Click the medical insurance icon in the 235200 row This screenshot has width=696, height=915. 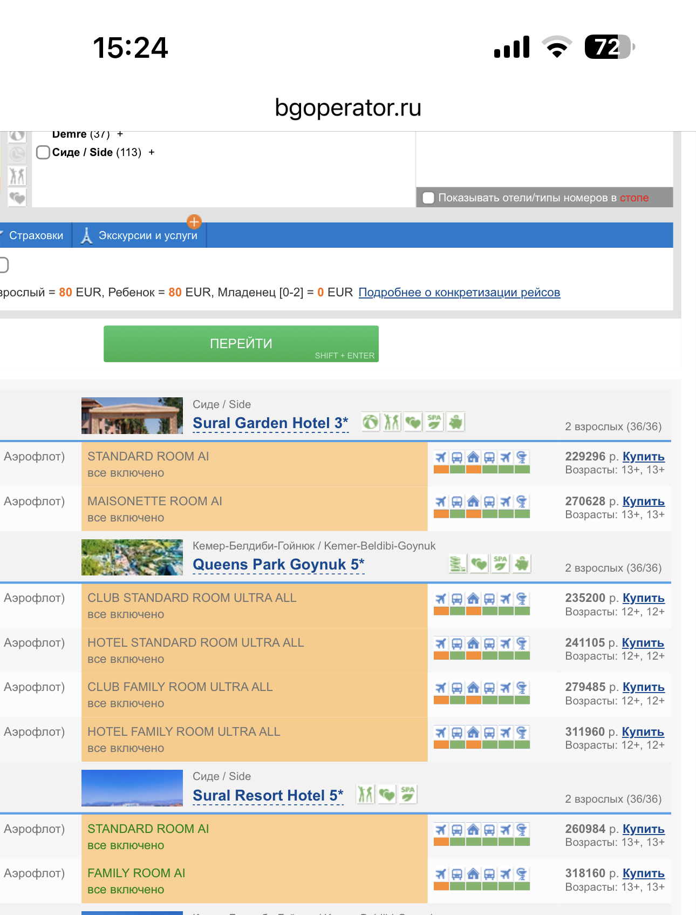[522, 599]
